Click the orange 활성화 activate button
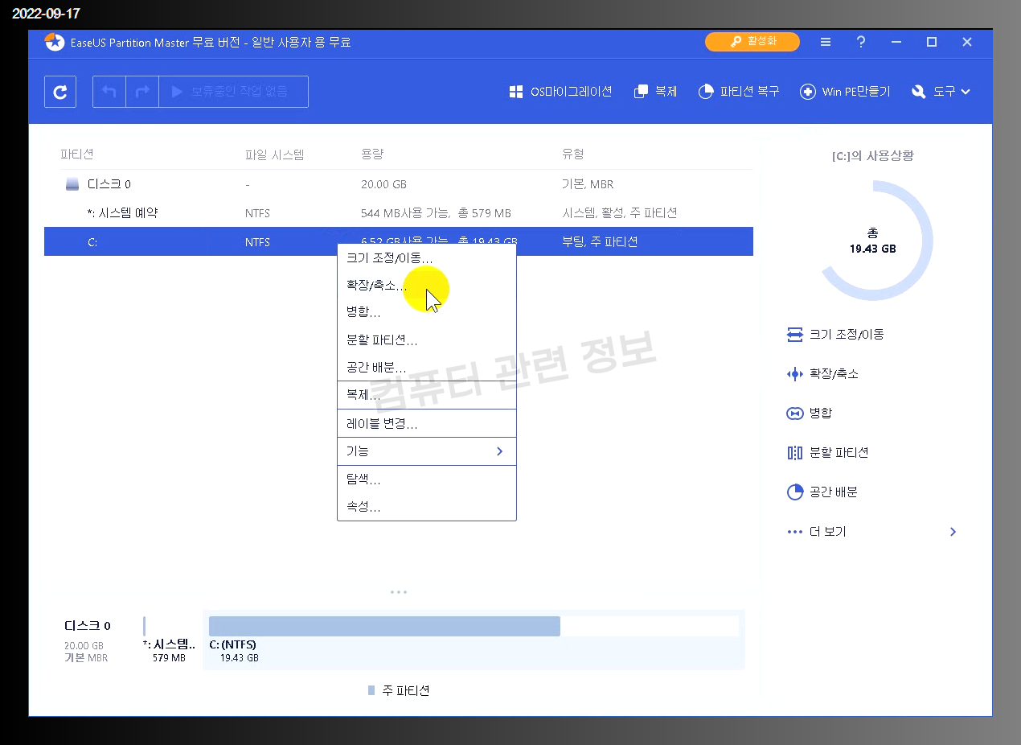1021x745 pixels. (x=752, y=42)
